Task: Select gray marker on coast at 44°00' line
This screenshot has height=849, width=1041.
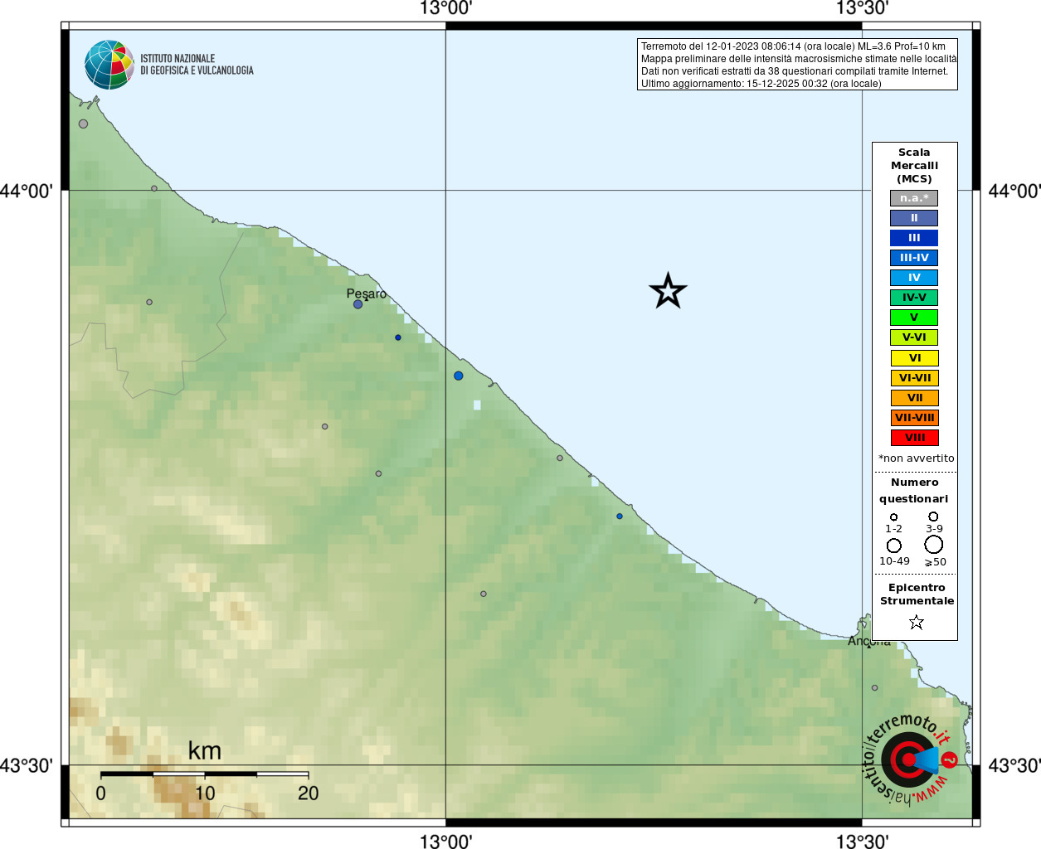Action: point(154,188)
